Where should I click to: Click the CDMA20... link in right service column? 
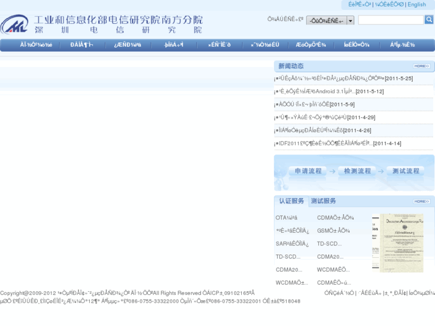point(330,257)
